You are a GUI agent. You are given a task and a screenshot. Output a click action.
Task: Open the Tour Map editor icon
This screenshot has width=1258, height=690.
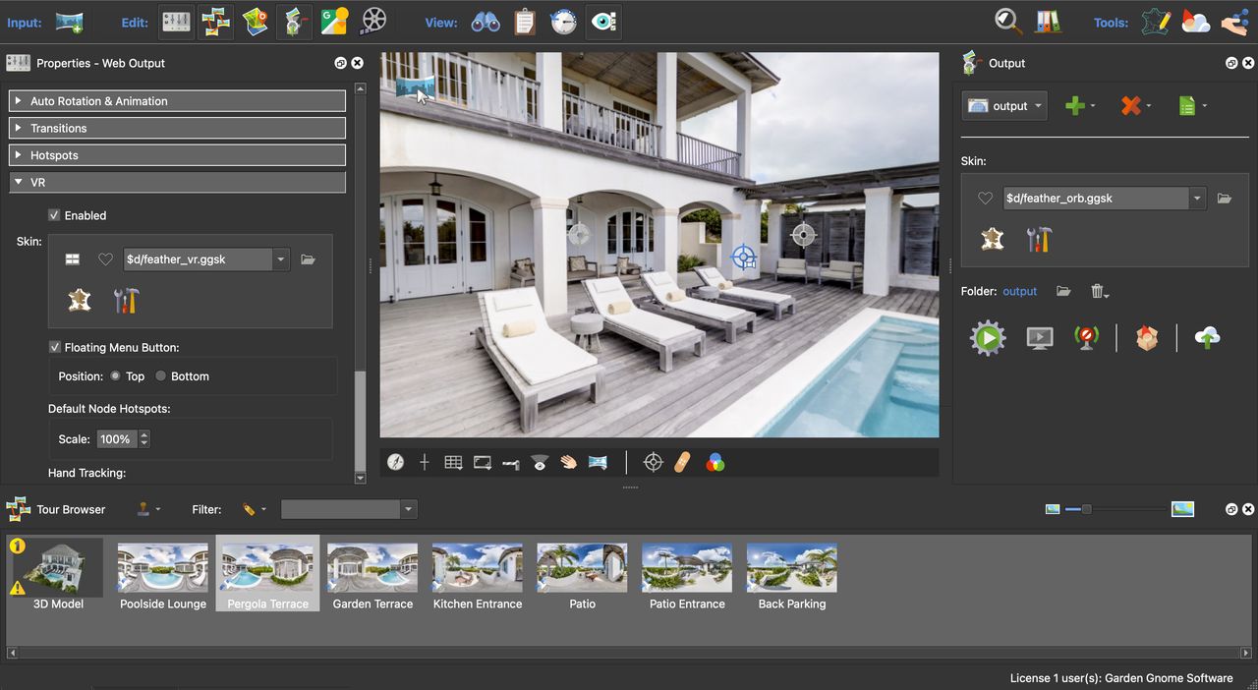coord(255,21)
